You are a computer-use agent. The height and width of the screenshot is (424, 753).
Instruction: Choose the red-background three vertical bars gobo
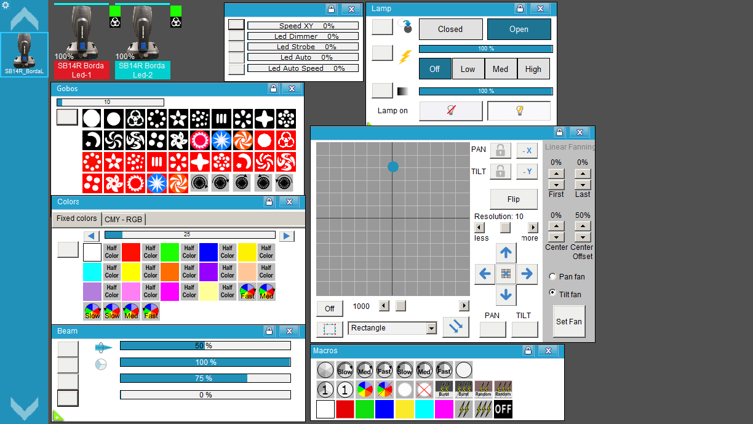coord(157,162)
